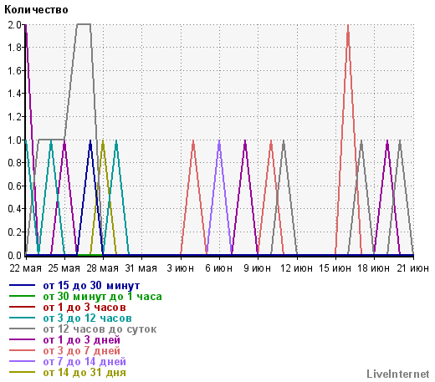Click the '21 июн' date axis label

[413, 268]
